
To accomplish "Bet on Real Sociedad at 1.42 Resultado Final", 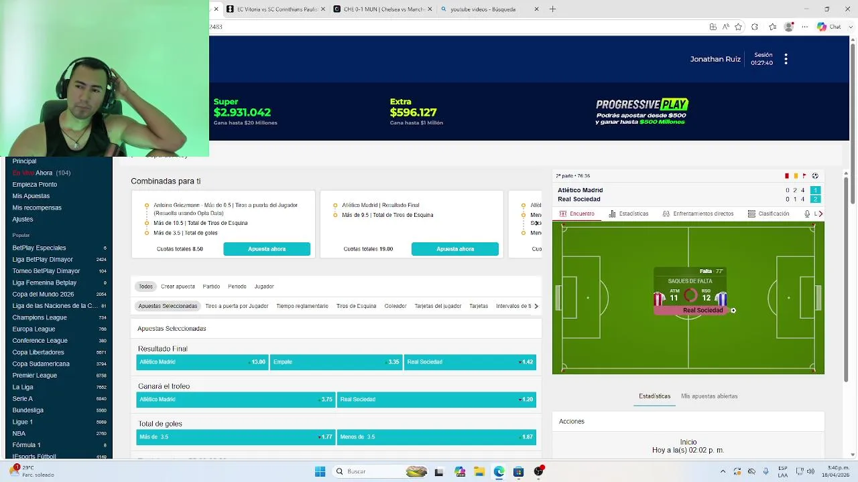I will (470, 362).
